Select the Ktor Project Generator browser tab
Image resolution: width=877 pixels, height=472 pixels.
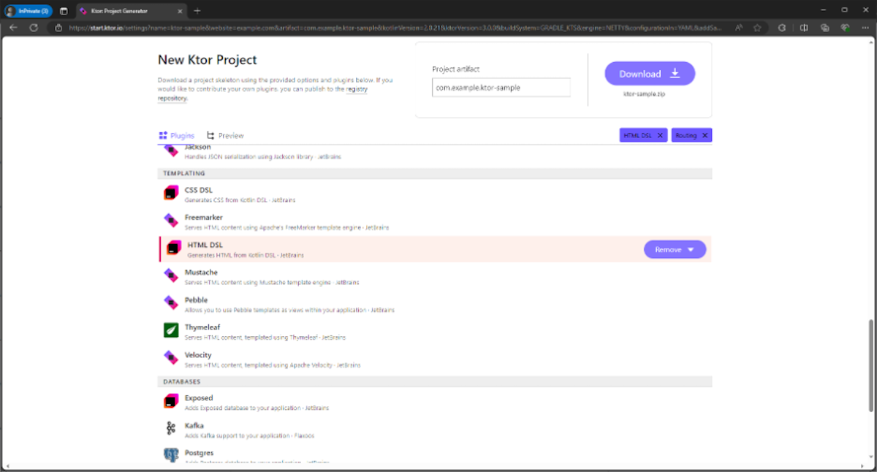(x=132, y=10)
